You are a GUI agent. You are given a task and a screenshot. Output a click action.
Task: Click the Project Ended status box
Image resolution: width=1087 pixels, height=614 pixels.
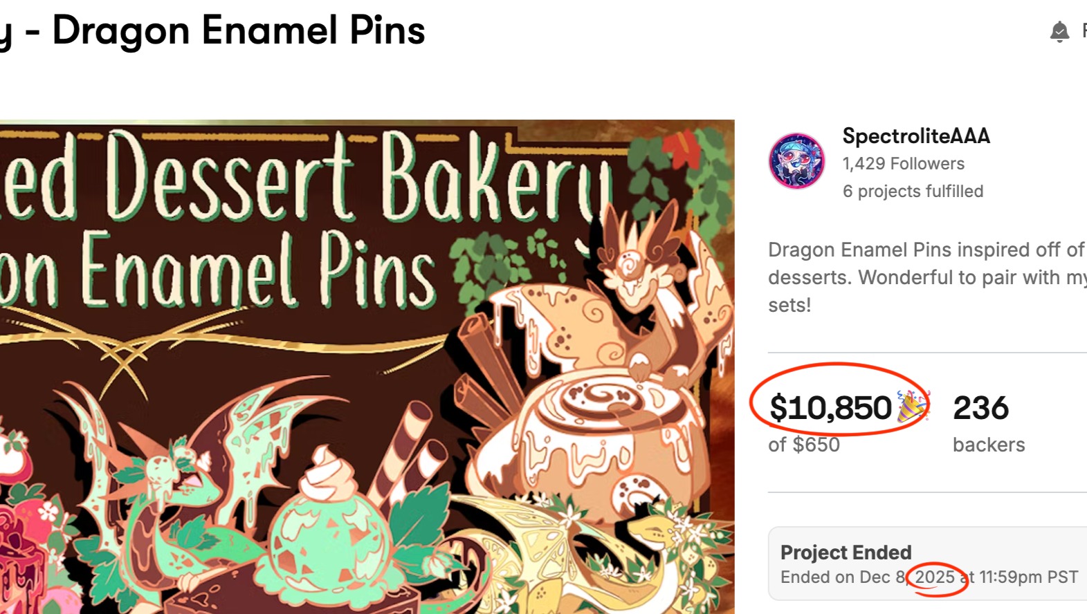tap(927, 564)
